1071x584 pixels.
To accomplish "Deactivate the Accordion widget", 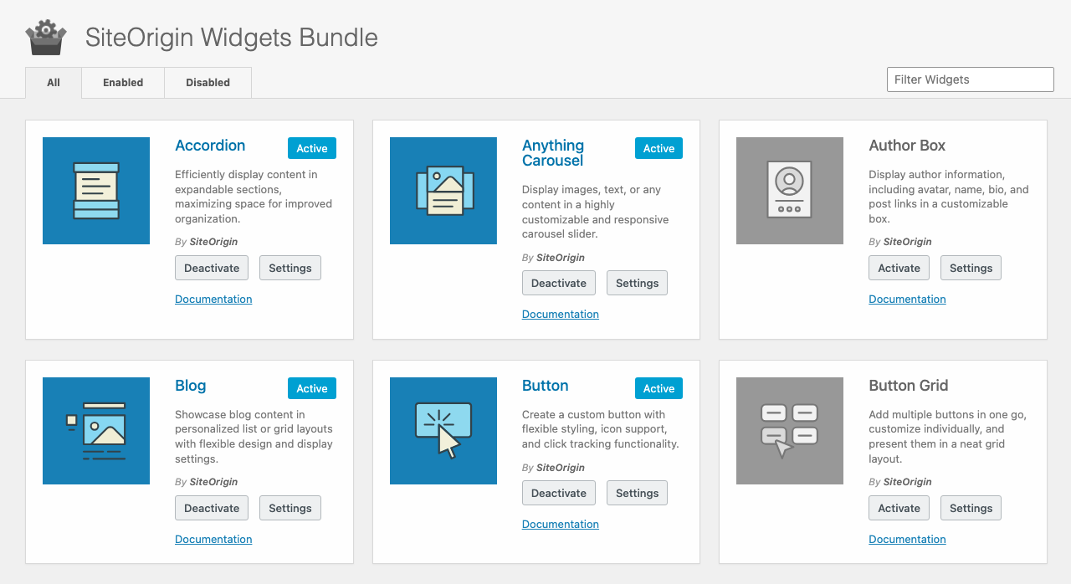I will (212, 268).
